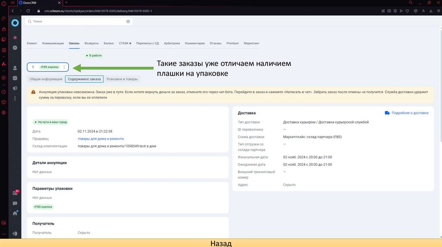Select package 1 rFBS express chip
Image resolution: width=442 pixels, height=247 pixels.
pyautogui.click(x=47, y=67)
